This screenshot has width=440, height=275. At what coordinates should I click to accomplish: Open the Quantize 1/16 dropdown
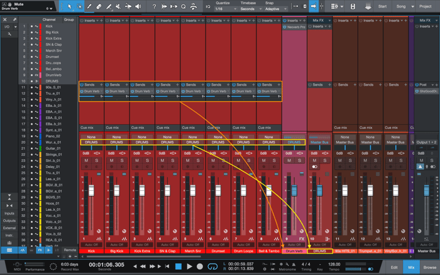(226, 9)
